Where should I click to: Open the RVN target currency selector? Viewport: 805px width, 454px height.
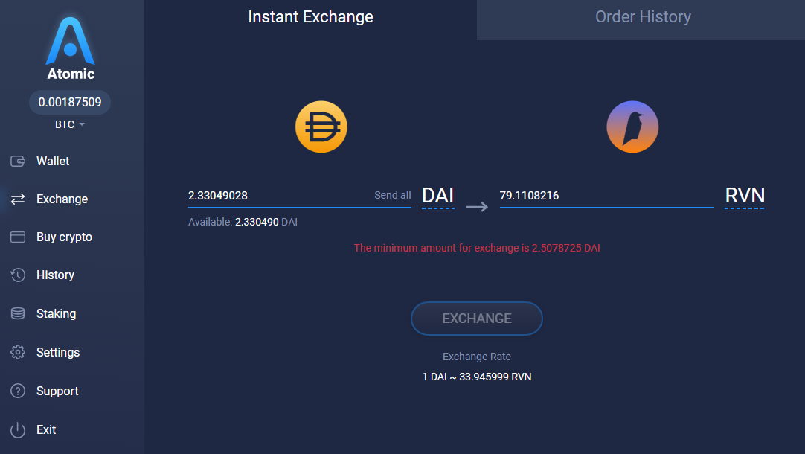(745, 196)
